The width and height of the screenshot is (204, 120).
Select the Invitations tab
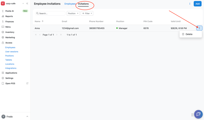pyautogui.click(x=83, y=4)
